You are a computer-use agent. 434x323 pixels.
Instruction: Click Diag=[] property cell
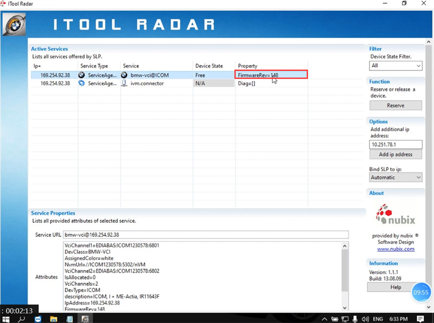click(272, 83)
